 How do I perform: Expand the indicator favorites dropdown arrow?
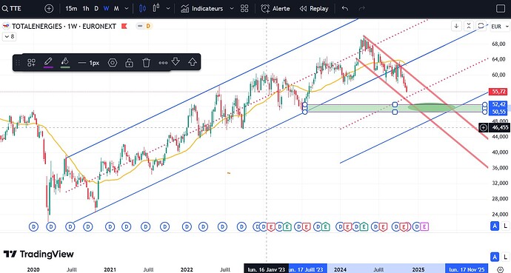click(232, 8)
